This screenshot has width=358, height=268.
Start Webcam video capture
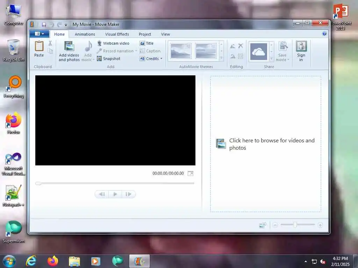(113, 43)
